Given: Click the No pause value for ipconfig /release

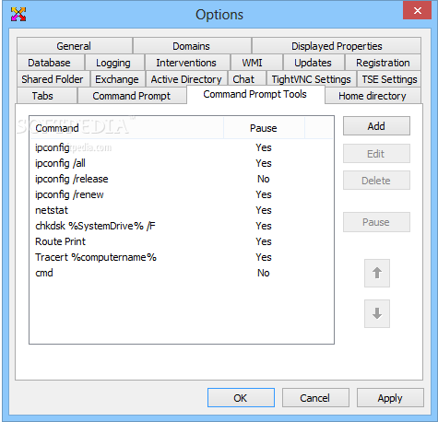Looking at the screenshot, I should (x=264, y=179).
